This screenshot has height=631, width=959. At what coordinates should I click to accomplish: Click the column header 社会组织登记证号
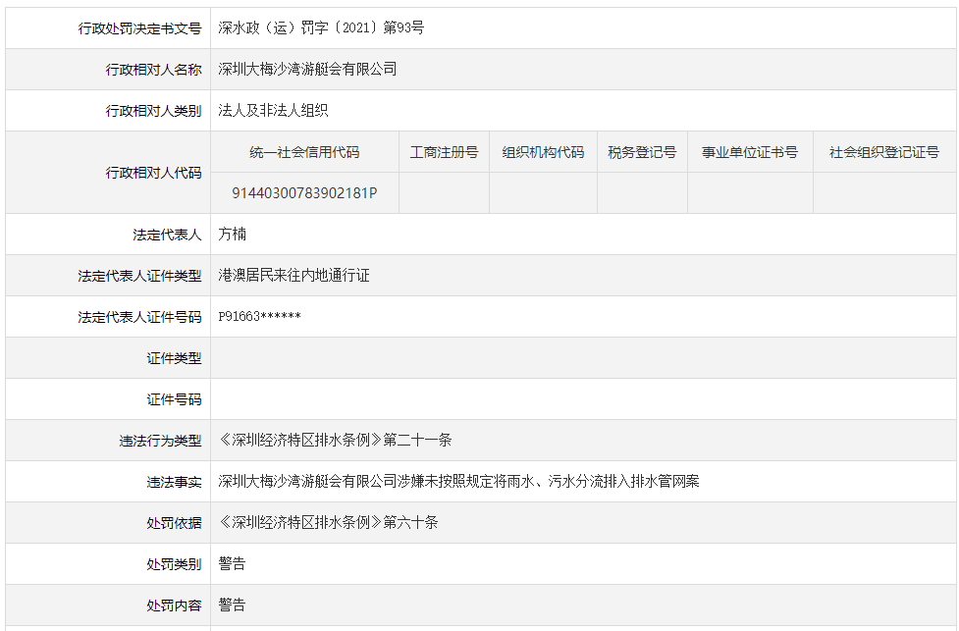pyautogui.click(x=884, y=152)
